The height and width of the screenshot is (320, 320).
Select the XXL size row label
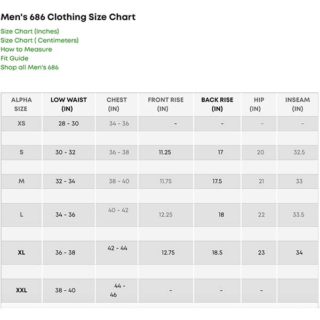[21, 291]
